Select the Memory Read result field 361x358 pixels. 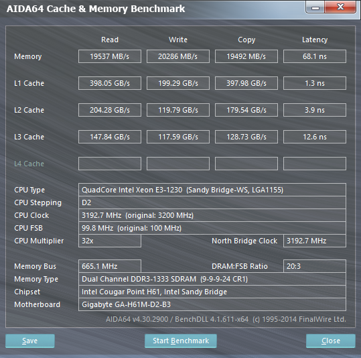(110, 56)
